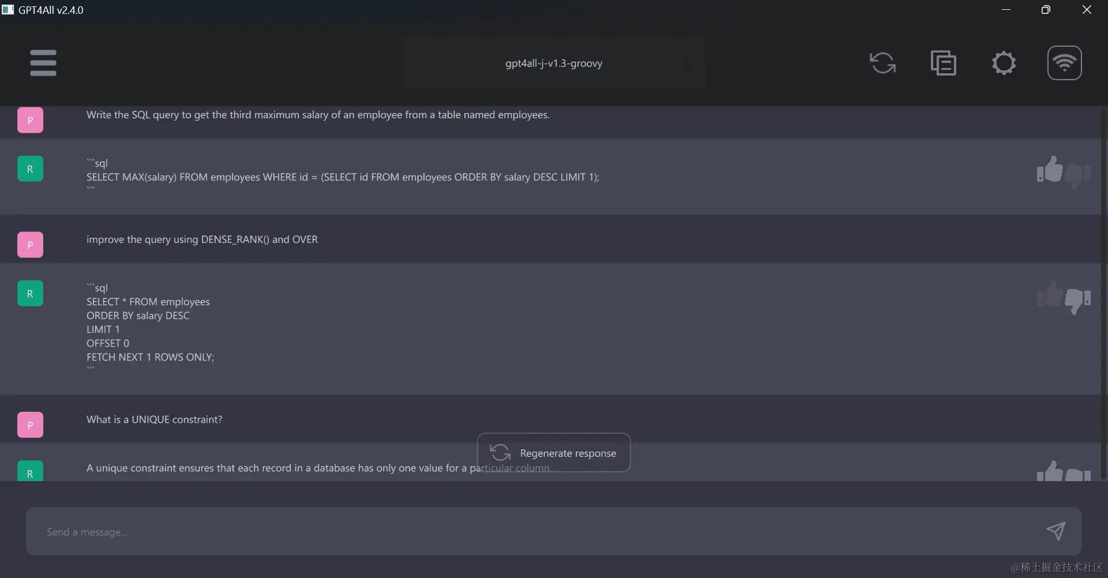
Task: Click the 'LIMIT 1' line in second response
Action: coord(103,329)
